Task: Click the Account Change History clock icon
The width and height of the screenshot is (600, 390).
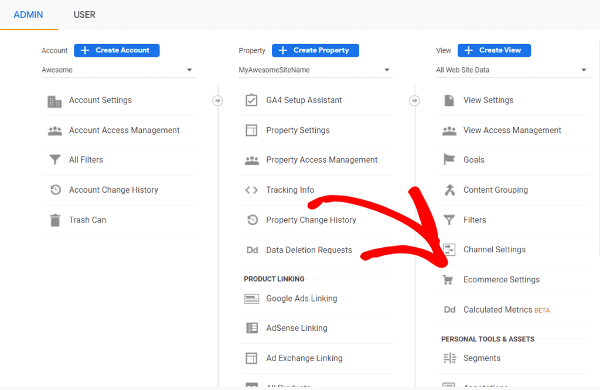Action: click(56, 190)
